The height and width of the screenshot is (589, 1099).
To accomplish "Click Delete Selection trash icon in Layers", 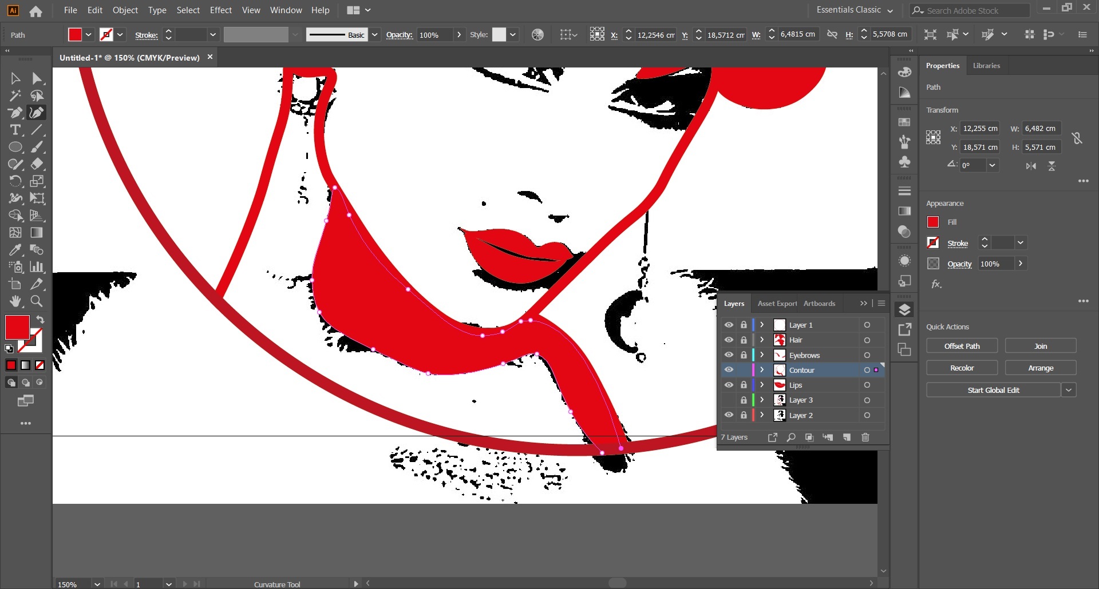I will click(x=865, y=437).
